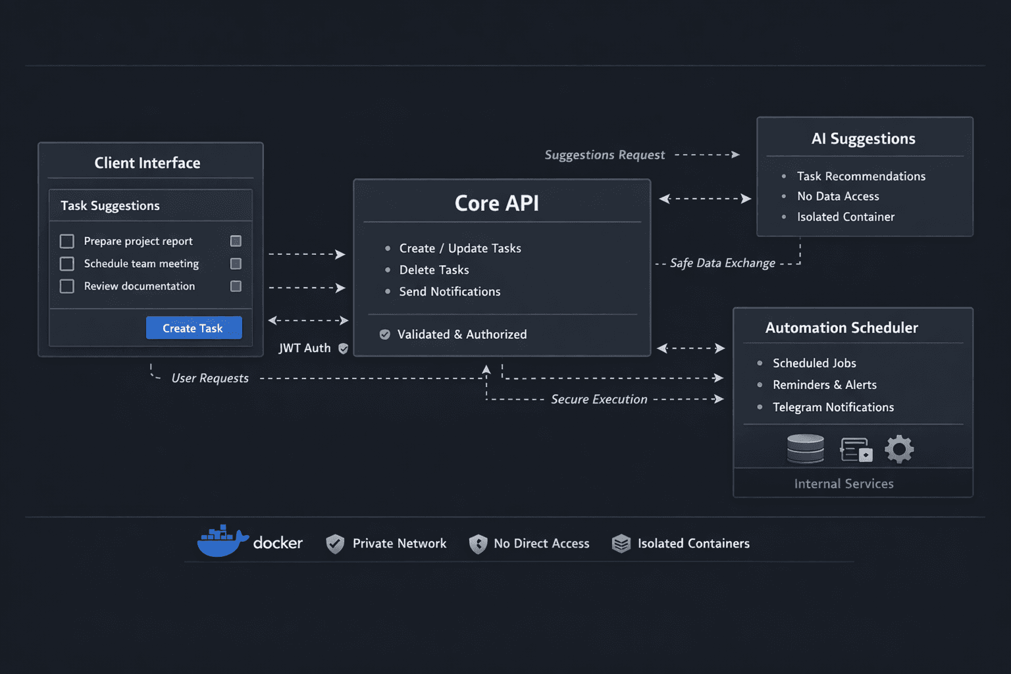
Task: Check the Review documentation checkbox
Action: [x=66, y=286]
